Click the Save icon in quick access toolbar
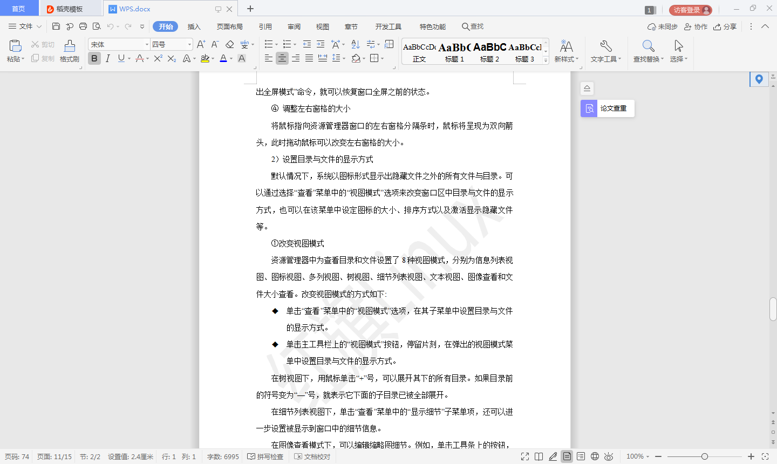The image size is (777, 464). [x=56, y=26]
